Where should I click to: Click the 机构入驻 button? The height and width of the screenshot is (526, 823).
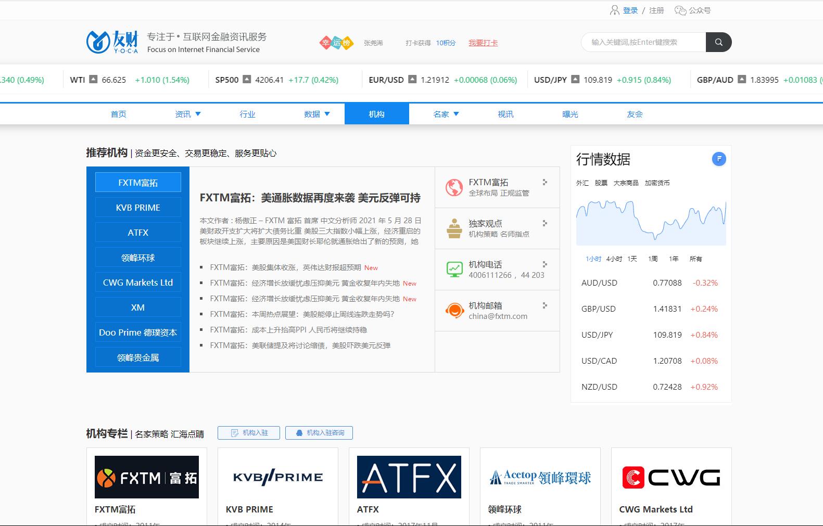[x=249, y=433]
